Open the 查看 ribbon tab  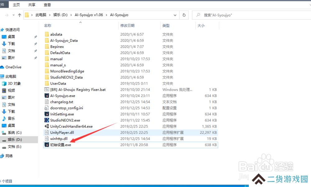(47, 5)
